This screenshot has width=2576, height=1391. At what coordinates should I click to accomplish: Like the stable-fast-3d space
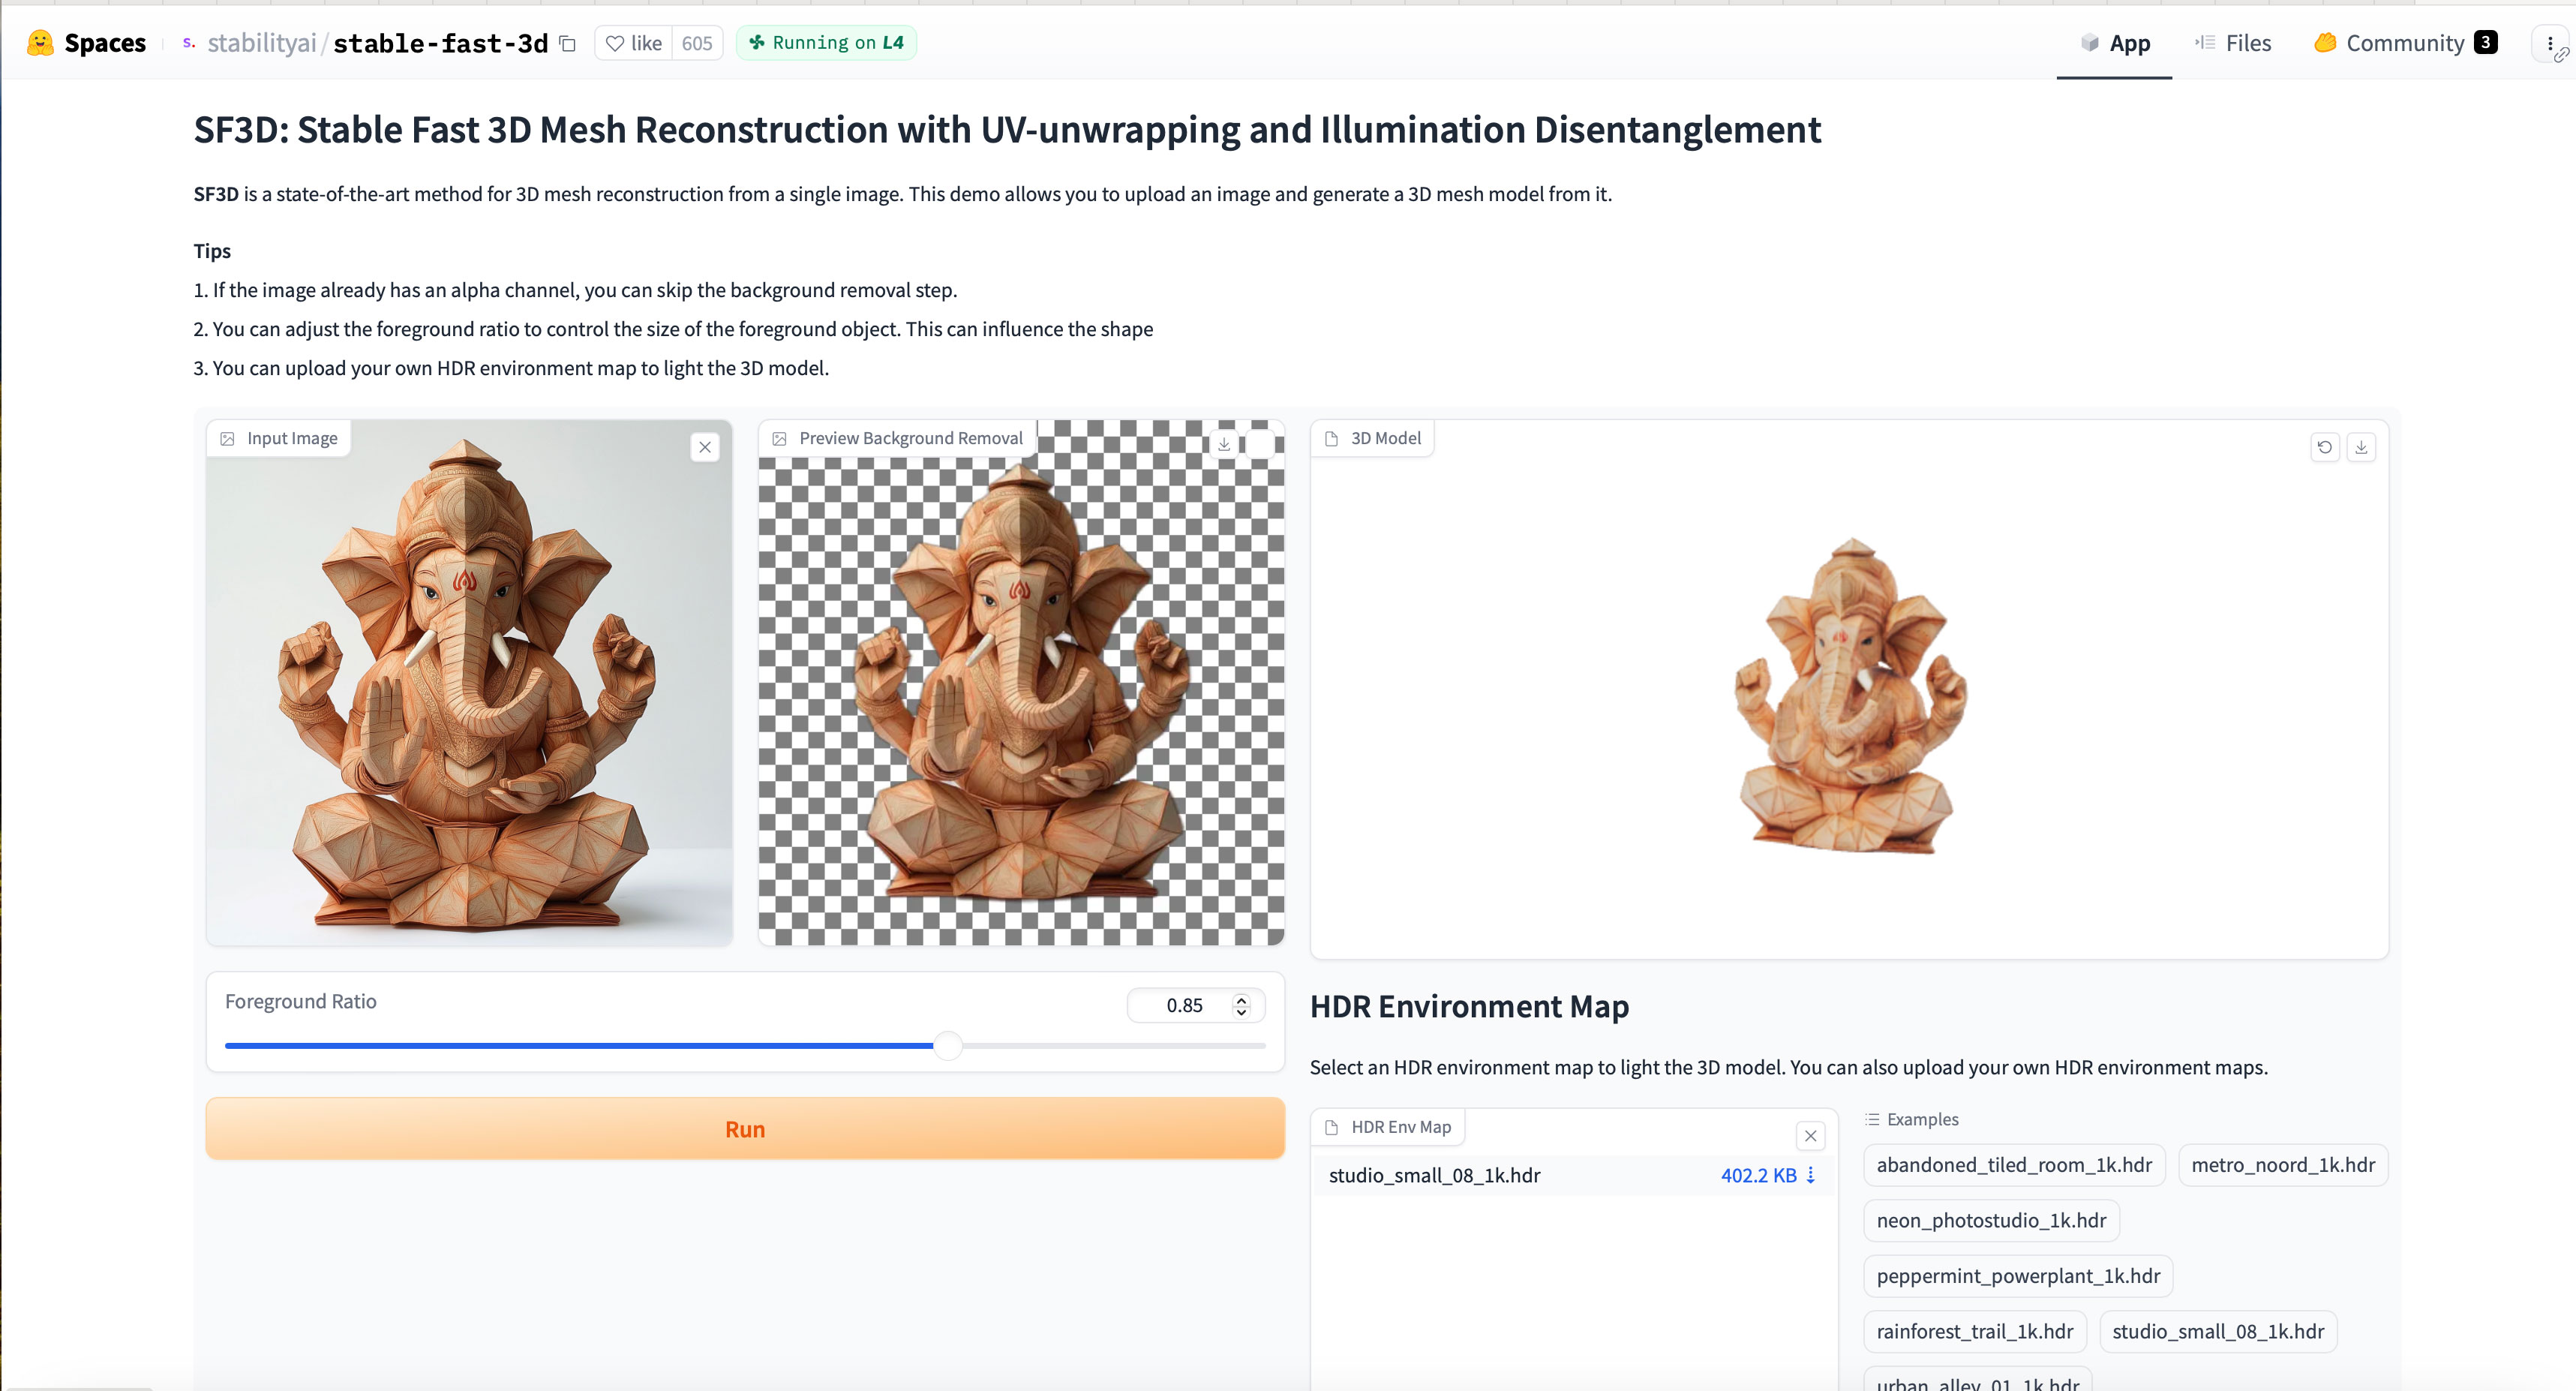coord(634,43)
